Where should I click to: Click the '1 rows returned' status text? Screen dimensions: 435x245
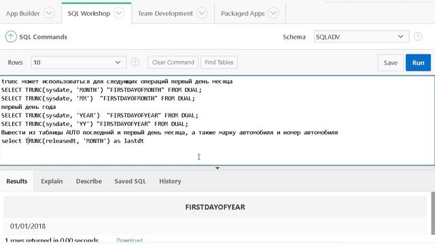point(52,240)
